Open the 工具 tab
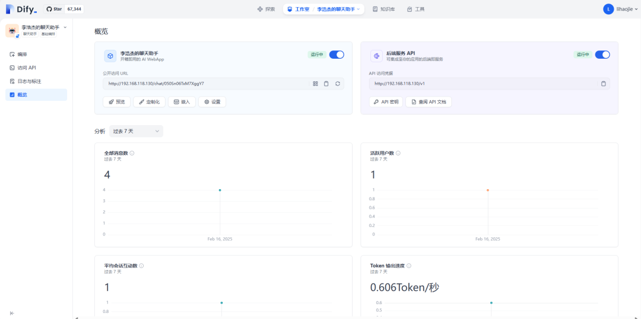The height and width of the screenshot is (319, 641). (x=415, y=9)
